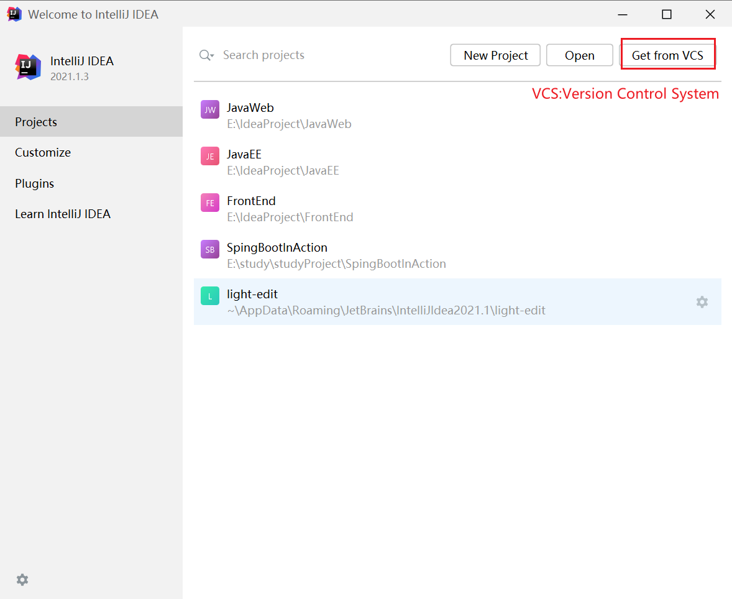Maximize the Welcome to IntelliJ IDEA window

[667, 14]
